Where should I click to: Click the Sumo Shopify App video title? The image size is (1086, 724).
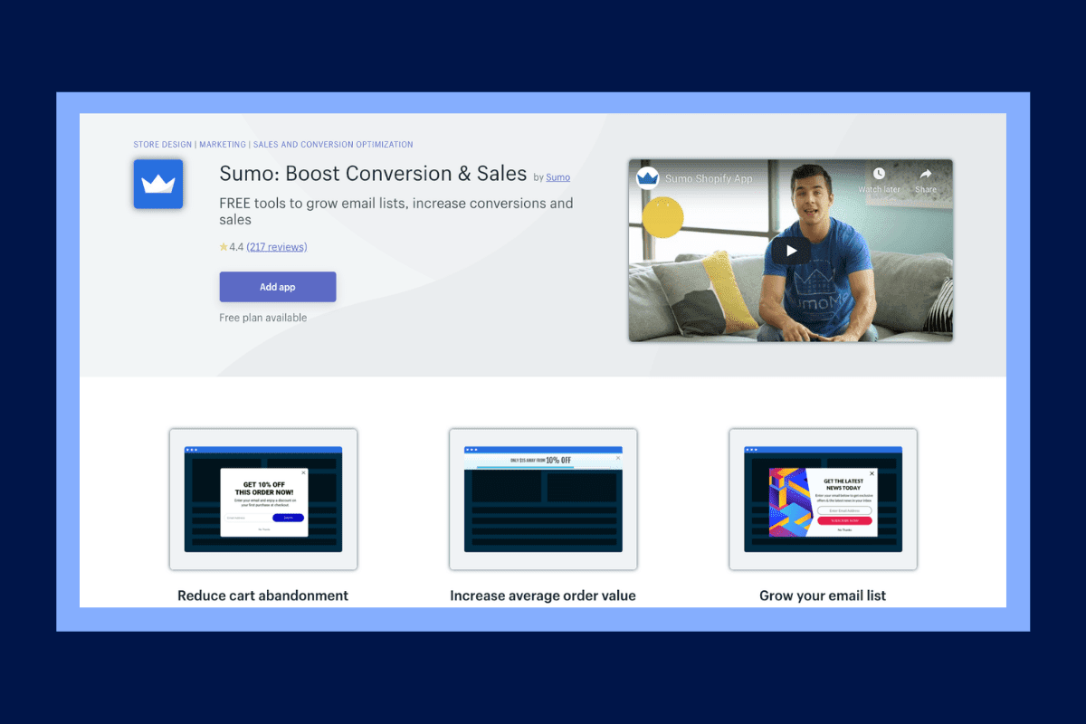point(709,178)
